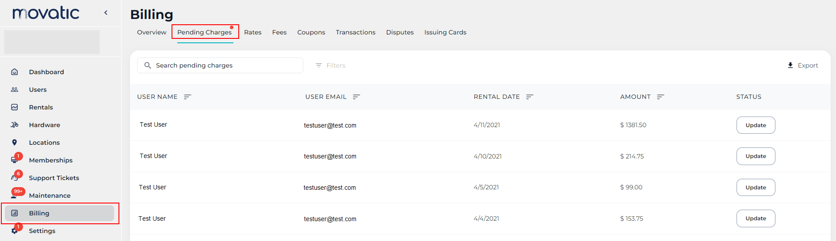Click the Dashboard home icon in sidebar
This screenshot has width=836, height=241.
click(x=15, y=72)
